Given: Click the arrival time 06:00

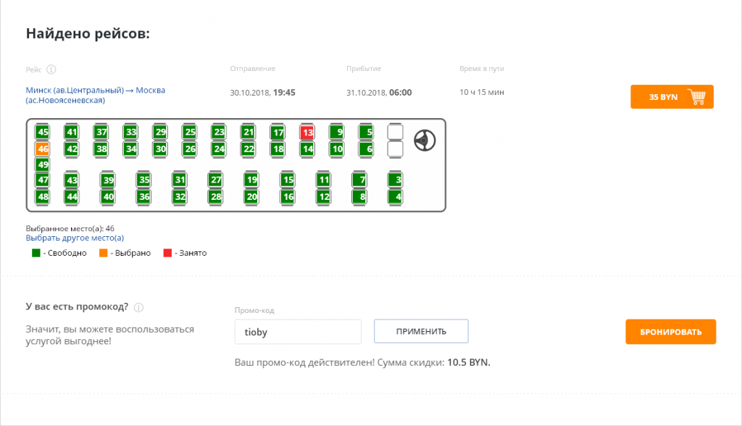Looking at the screenshot, I should 400,93.
